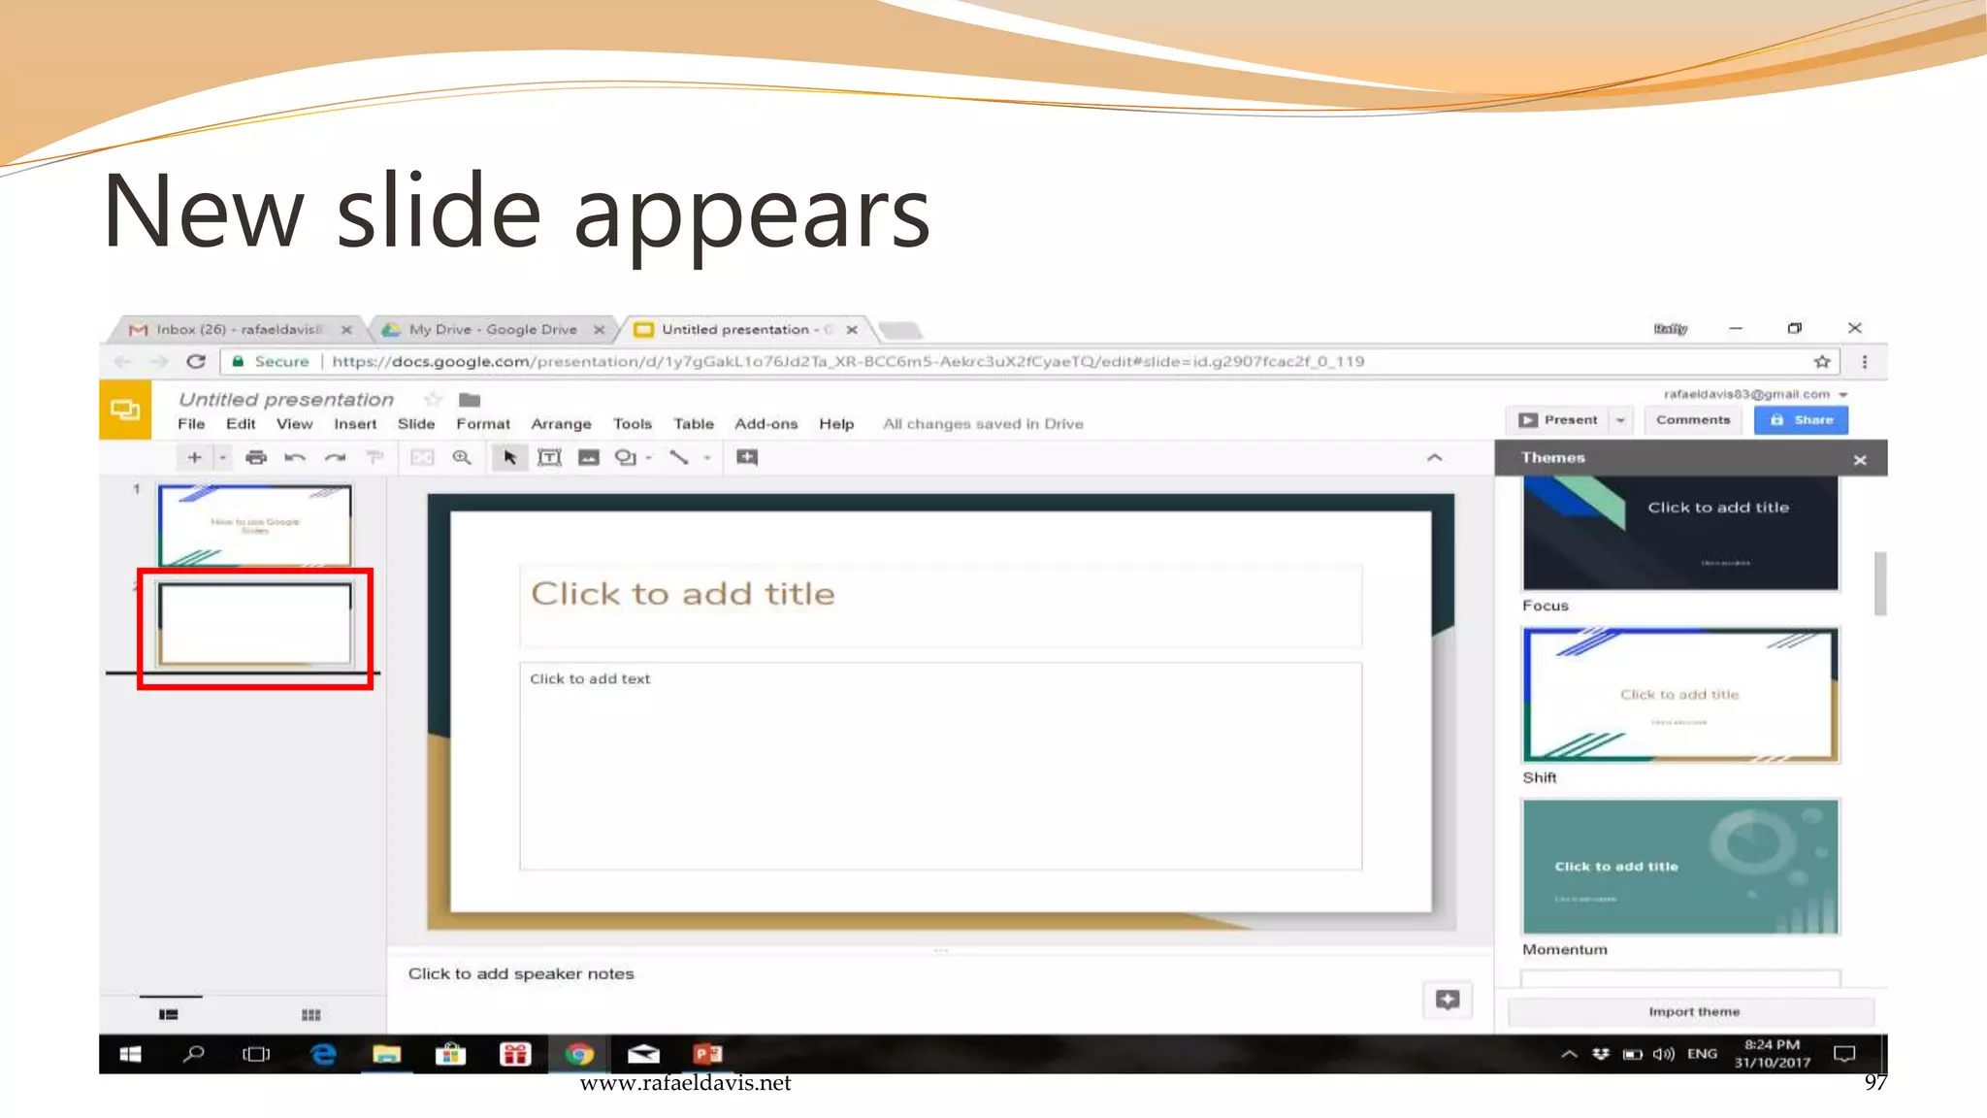Click the Google Slides home logo

click(x=125, y=410)
